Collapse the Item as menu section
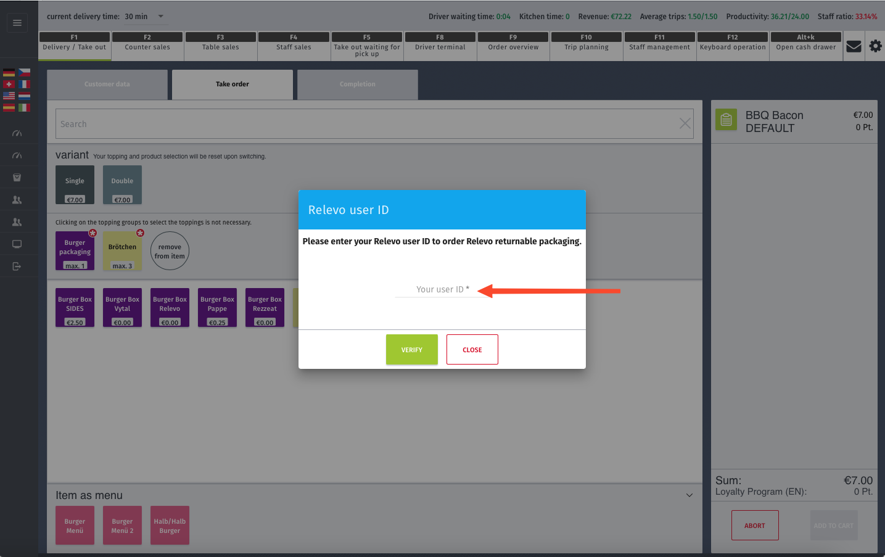Viewport: 885px width, 557px height. 689,495
